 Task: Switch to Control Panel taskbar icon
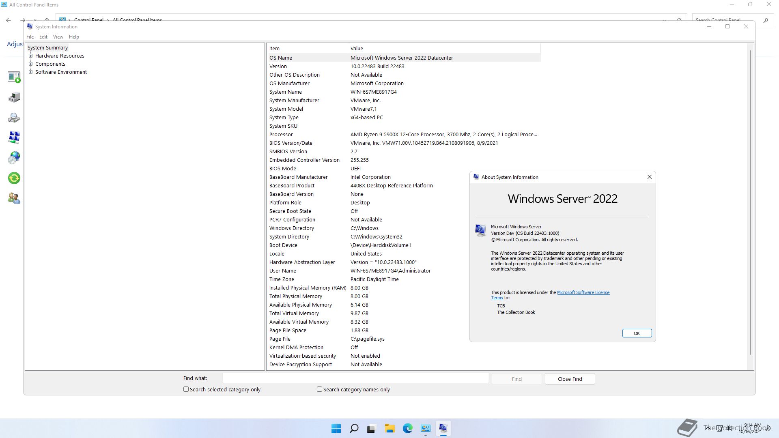pos(425,428)
